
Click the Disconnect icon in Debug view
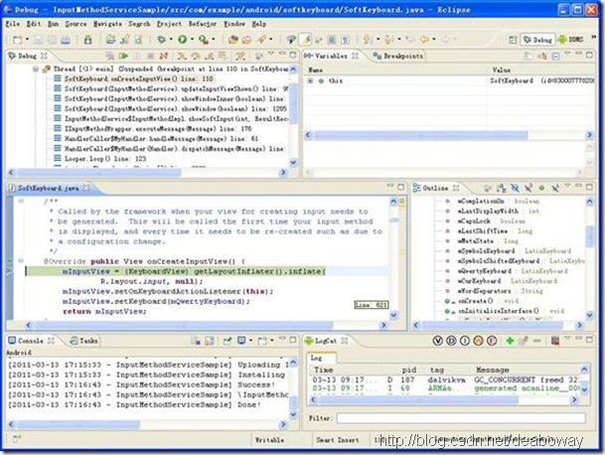[x=164, y=57]
